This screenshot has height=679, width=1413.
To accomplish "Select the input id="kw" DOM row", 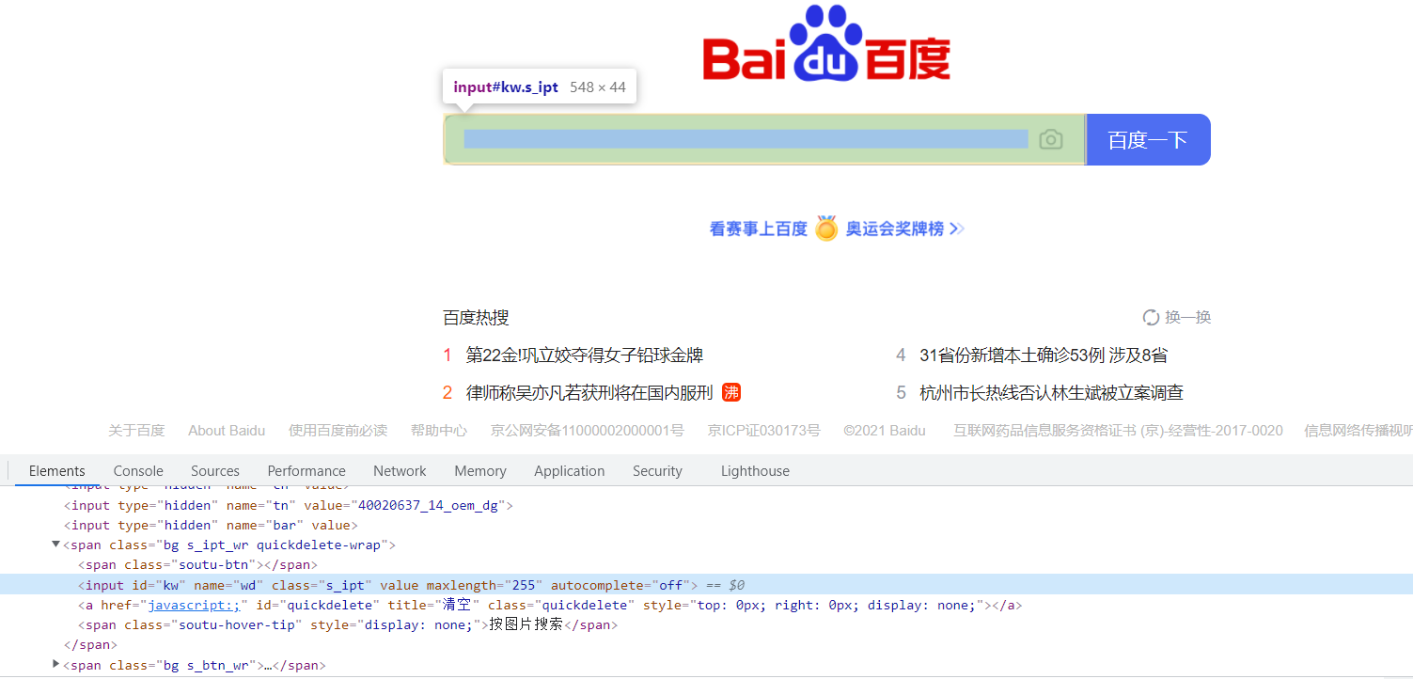I will coord(706,585).
